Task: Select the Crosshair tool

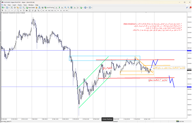Action: [x=6, y=11]
